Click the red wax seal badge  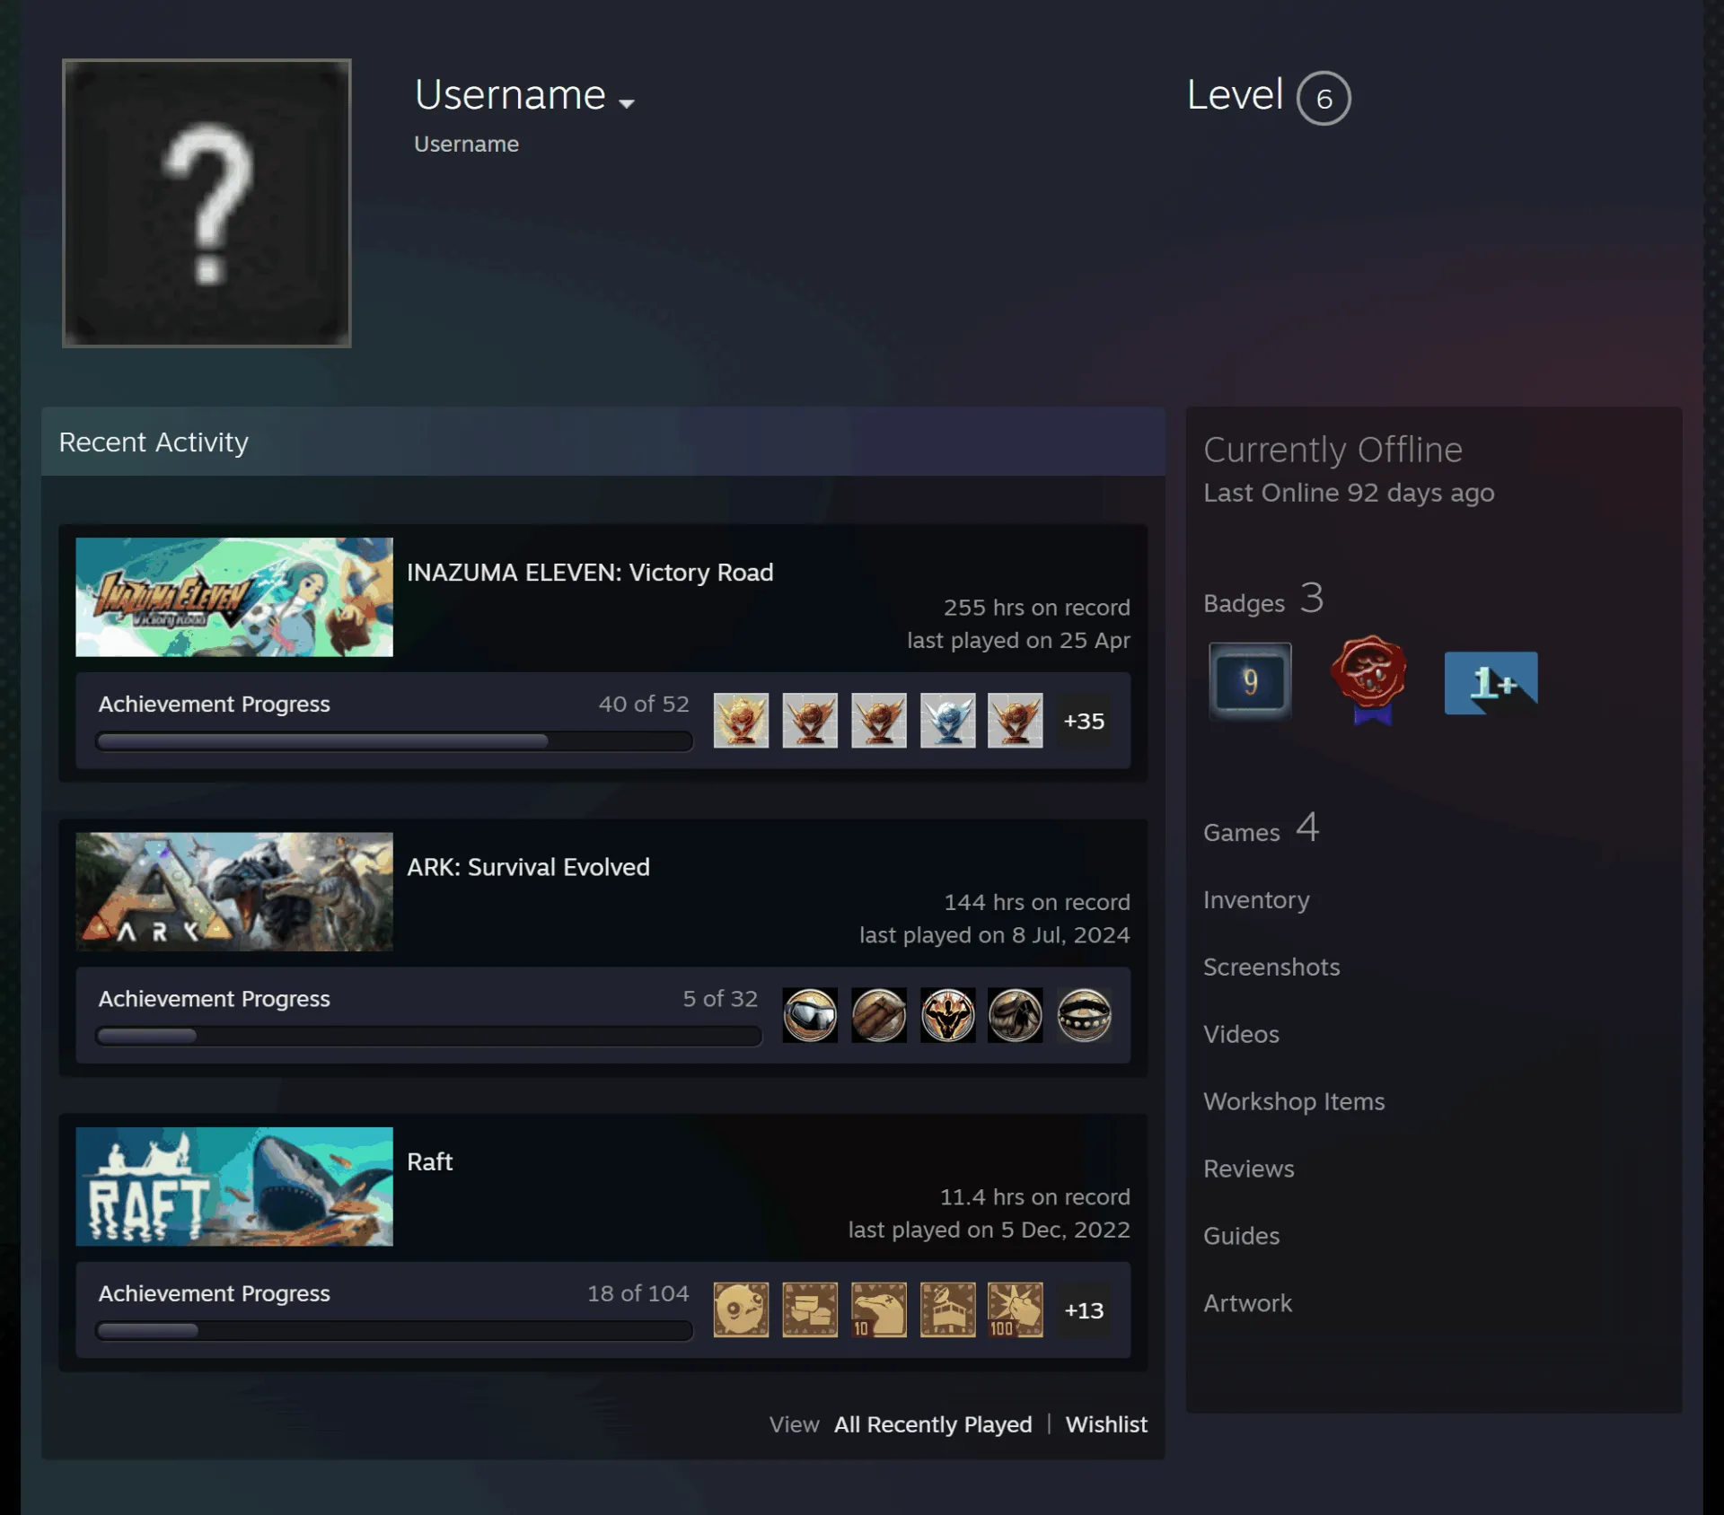click(x=1369, y=680)
